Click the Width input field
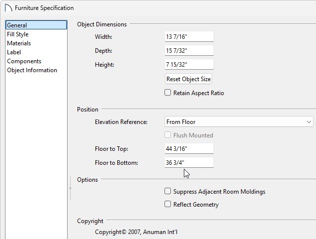This screenshot has height=239, width=316. (189, 36)
